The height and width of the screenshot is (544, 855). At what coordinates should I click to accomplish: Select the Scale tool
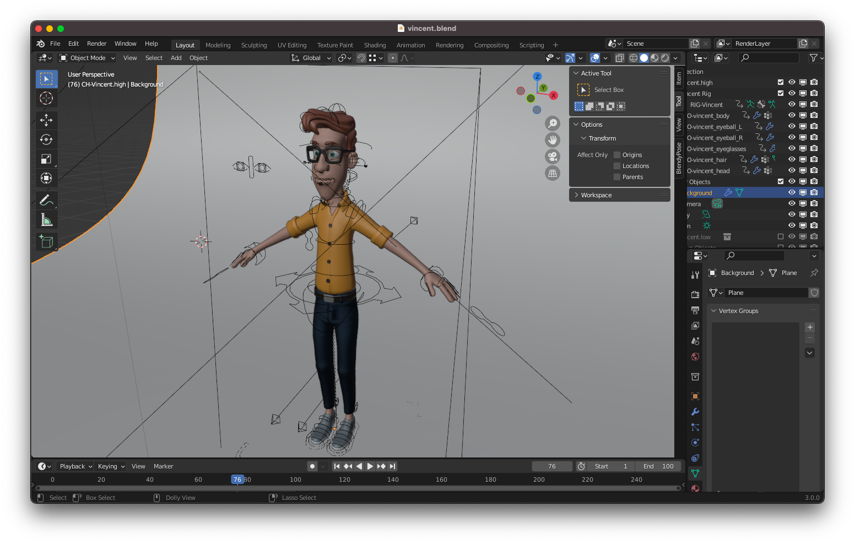(x=47, y=159)
